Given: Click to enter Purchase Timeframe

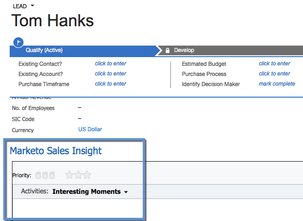Looking at the screenshot, I should click(x=111, y=84).
